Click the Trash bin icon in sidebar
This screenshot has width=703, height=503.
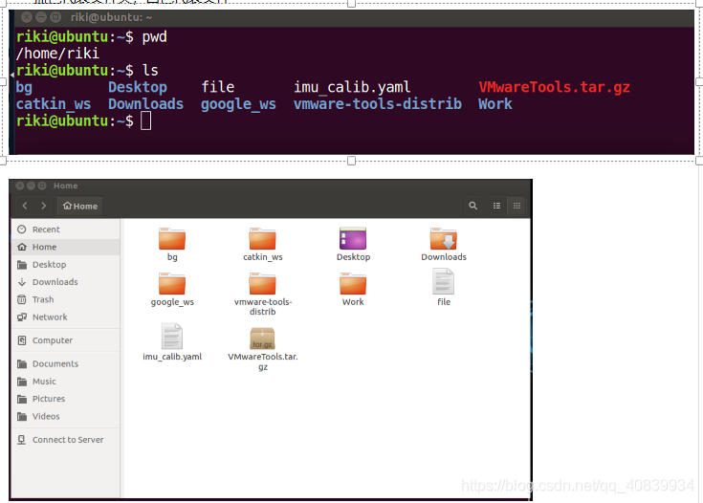click(x=21, y=299)
